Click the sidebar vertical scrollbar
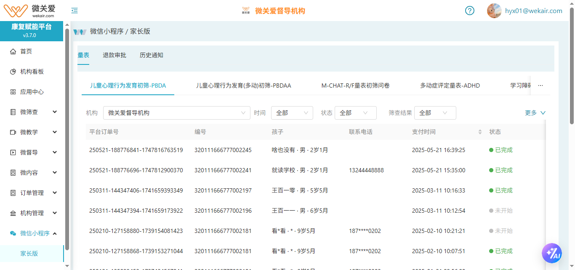Viewport: 575px width, 270px height. tap(67, 139)
